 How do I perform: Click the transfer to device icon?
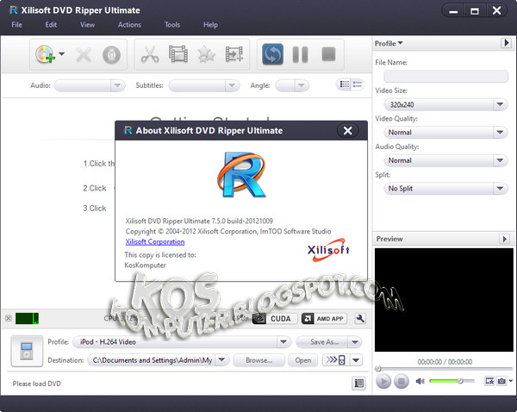pos(336,360)
